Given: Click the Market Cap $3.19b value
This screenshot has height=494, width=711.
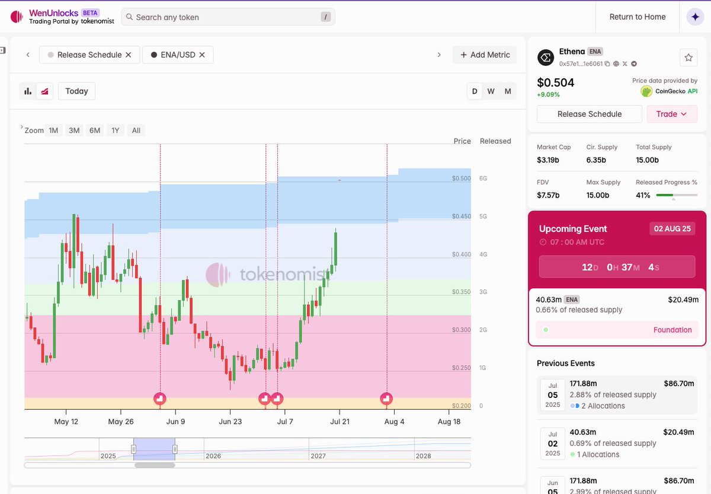Looking at the screenshot, I should [x=548, y=160].
